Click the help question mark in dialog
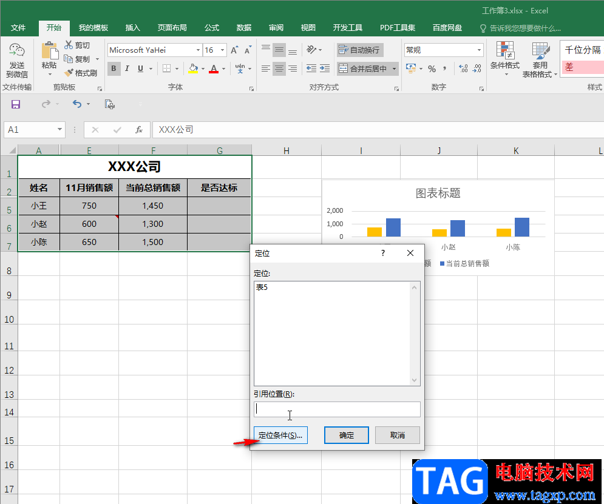 click(x=383, y=253)
